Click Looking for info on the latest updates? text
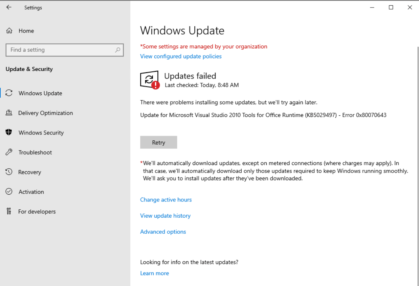This screenshot has width=419, height=286. 189,262
